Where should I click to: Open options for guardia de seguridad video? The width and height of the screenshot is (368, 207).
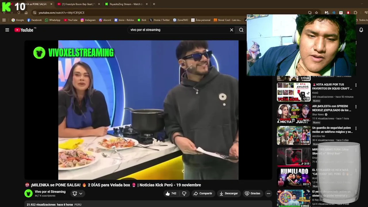(x=356, y=128)
